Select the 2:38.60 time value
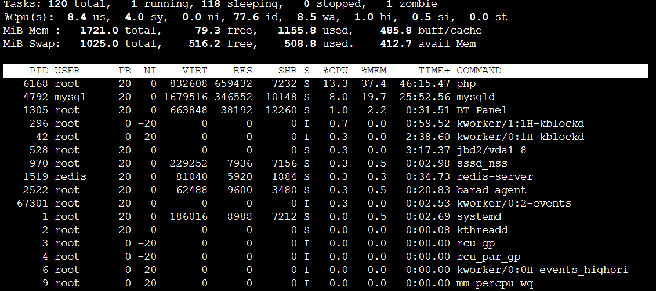 click(x=428, y=137)
